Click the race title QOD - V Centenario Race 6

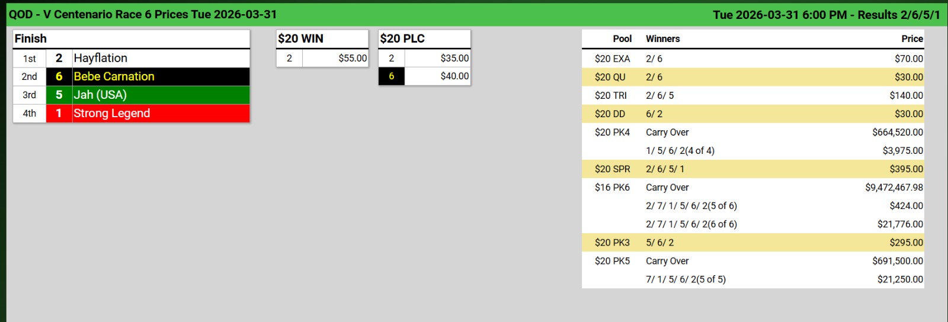[x=142, y=14]
